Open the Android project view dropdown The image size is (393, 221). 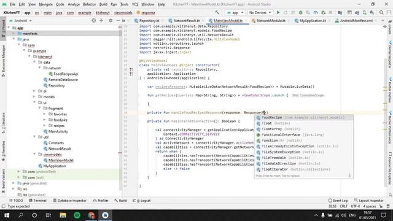point(20,20)
